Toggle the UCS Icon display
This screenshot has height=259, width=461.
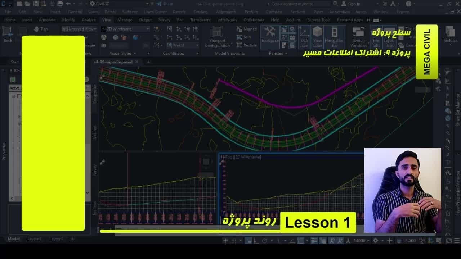point(304,37)
